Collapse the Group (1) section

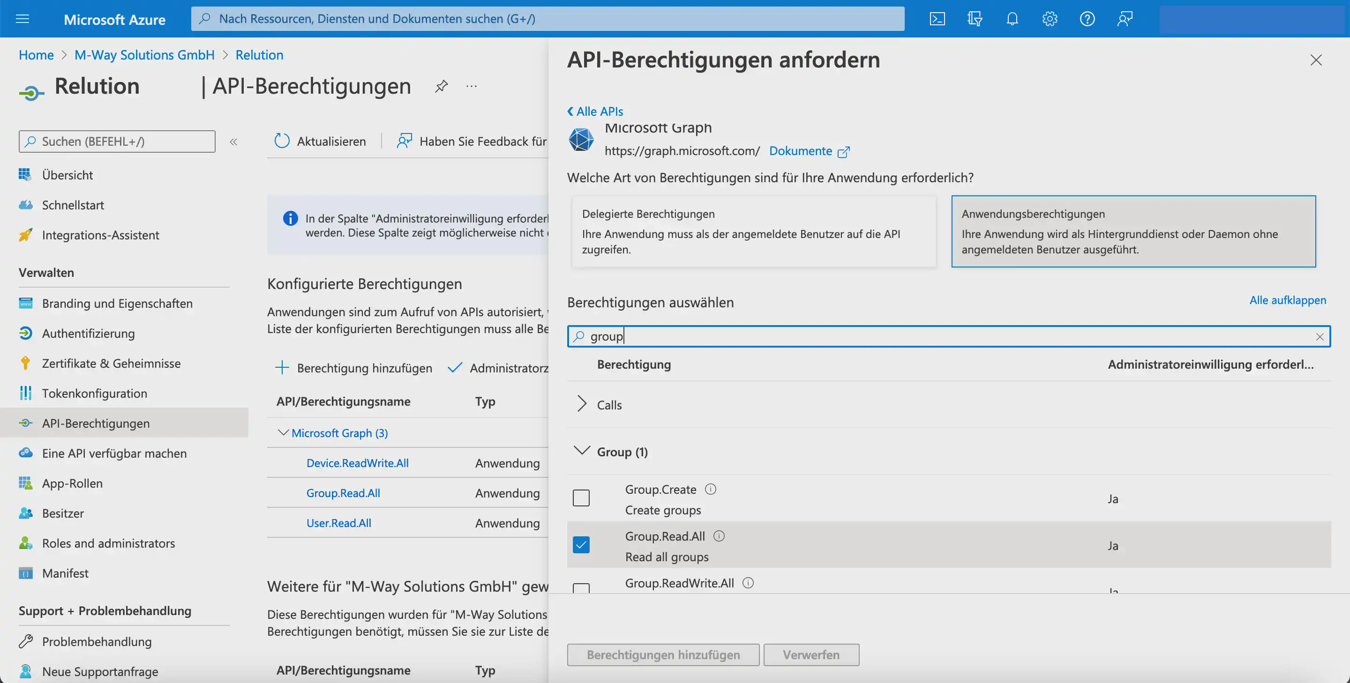(581, 451)
